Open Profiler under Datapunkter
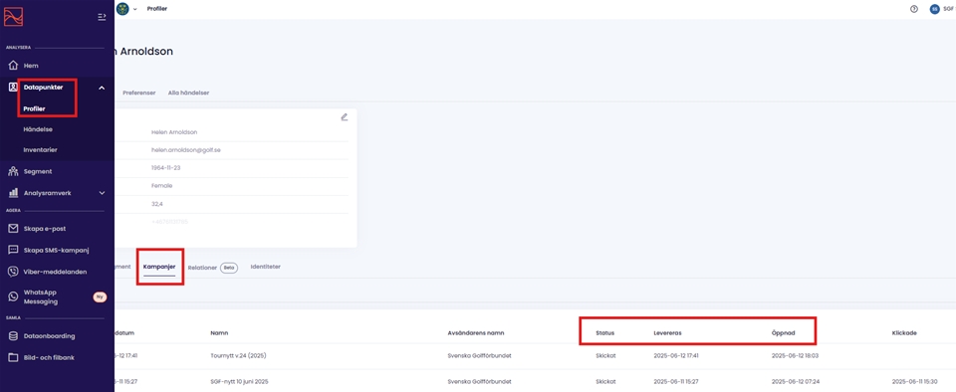956x392 pixels. coord(35,109)
